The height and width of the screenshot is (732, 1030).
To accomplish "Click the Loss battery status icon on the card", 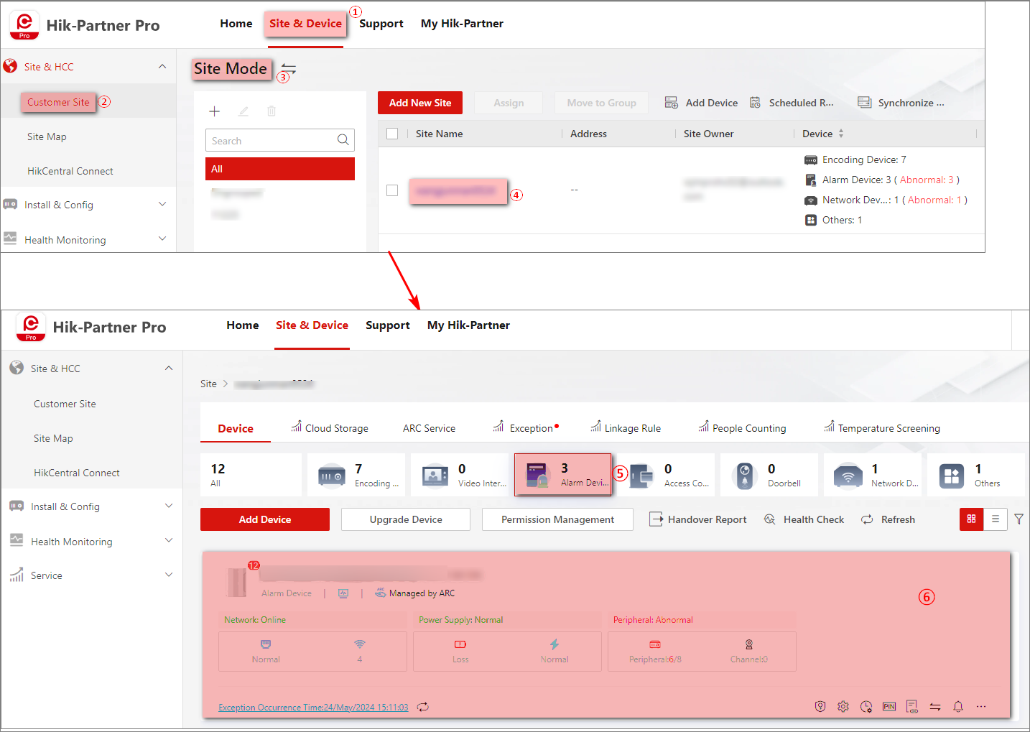I will (x=460, y=644).
